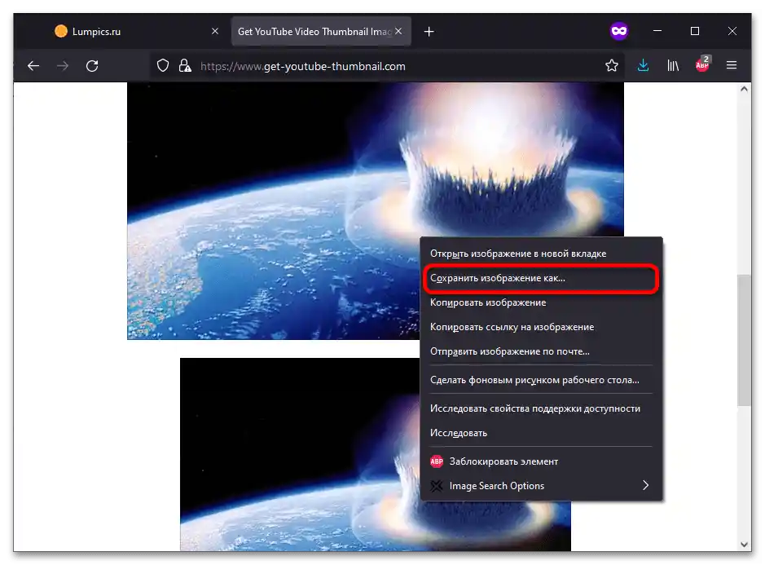
Task: Open the Adblock Plus extension icon
Action: tap(702, 64)
